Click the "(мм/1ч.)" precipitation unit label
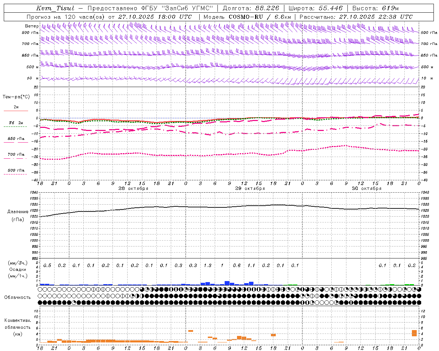 tap(17, 276)
